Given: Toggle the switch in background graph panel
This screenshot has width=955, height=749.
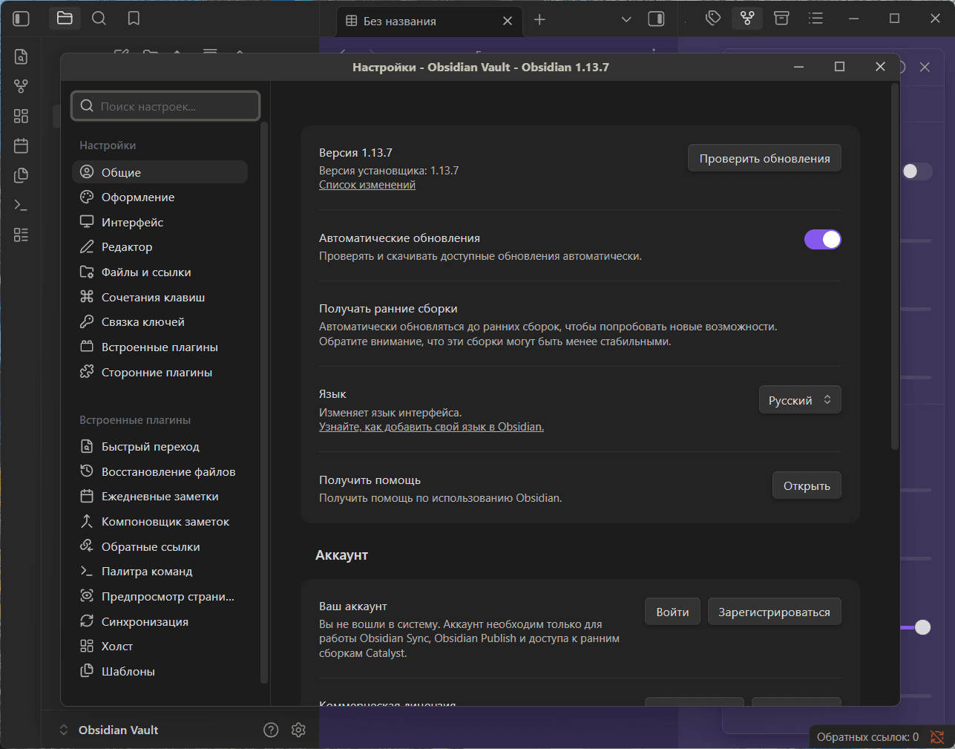Looking at the screenshot, I should (x=916, y=171).
